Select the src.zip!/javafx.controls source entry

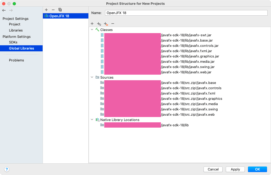tap(191, 88)
